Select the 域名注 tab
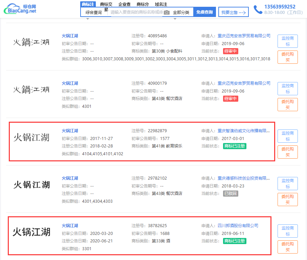 161,4
